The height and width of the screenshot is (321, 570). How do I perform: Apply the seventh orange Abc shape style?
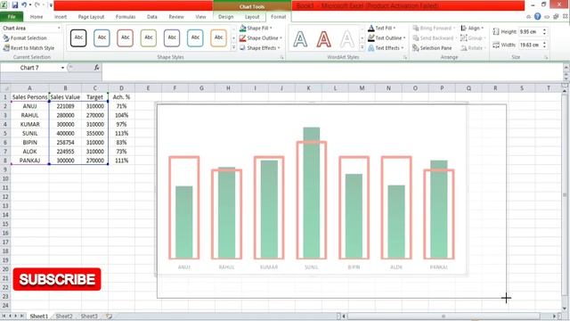tap(218, 37)
